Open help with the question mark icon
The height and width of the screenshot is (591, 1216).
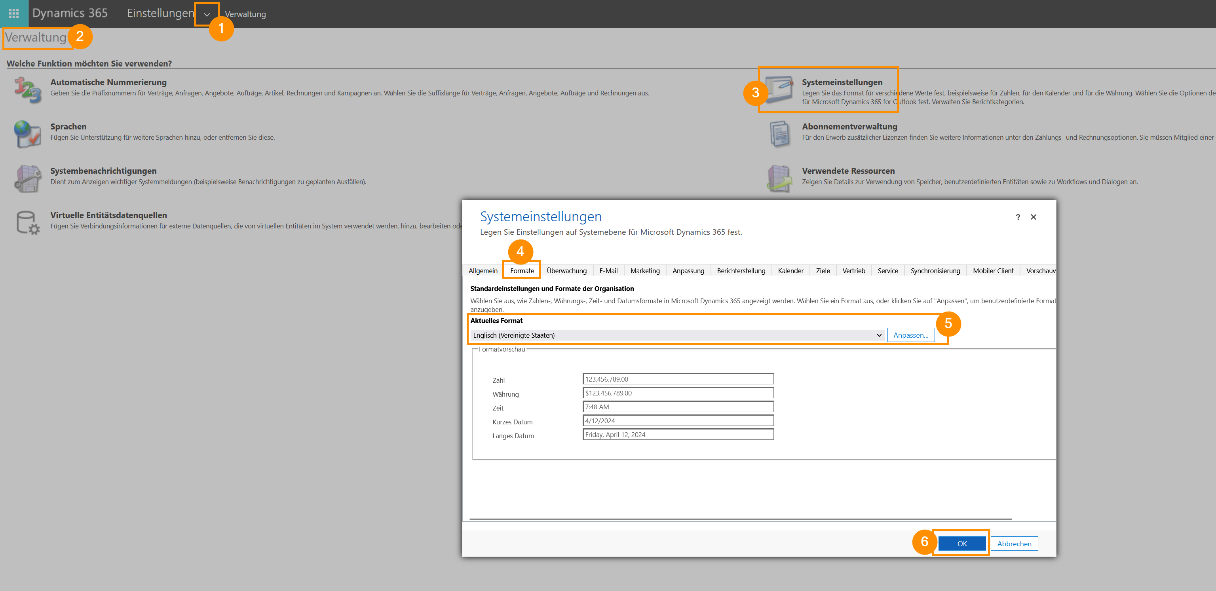coord(1018,217)
